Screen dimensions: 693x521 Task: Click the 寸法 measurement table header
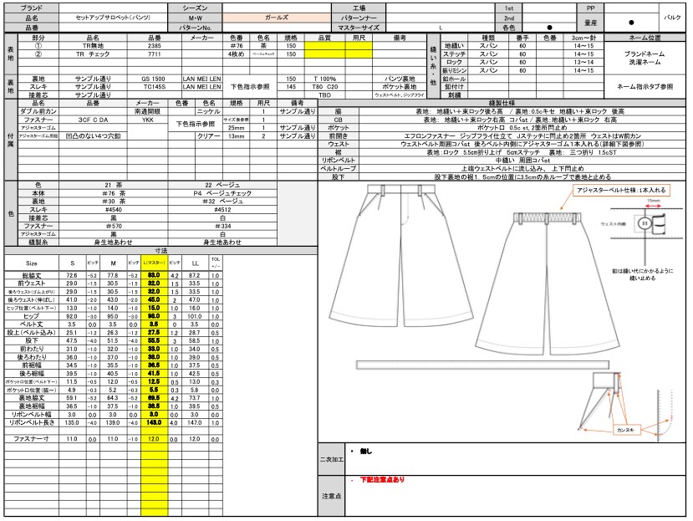pos(161,251)
